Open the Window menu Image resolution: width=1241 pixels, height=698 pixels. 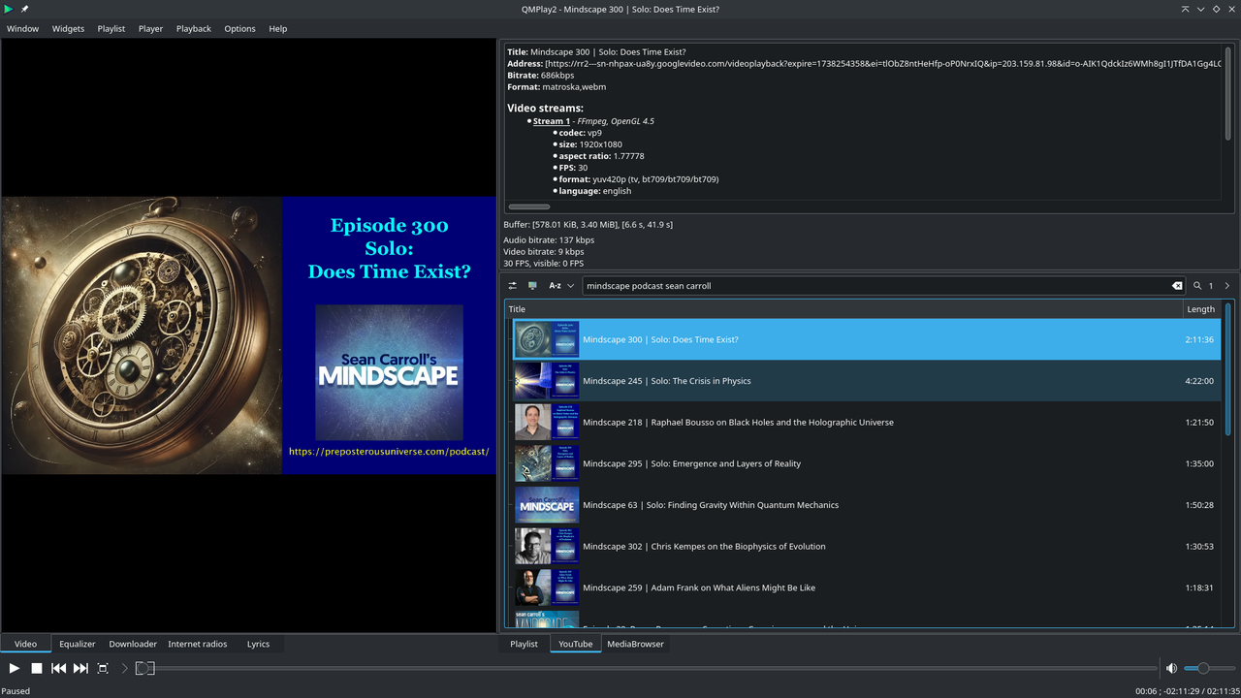(x=22, y=28)
